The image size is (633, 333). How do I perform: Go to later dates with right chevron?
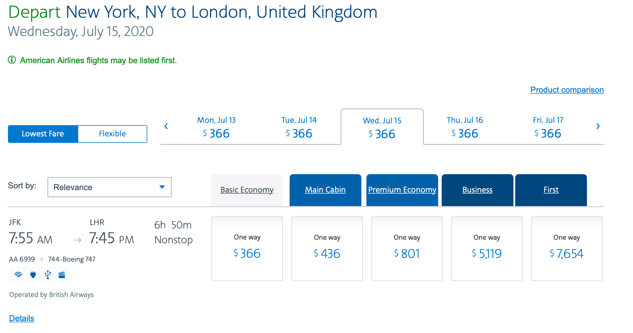[x=598, y=126]
